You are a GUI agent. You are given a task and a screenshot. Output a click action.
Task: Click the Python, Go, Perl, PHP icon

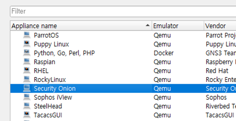27,53
